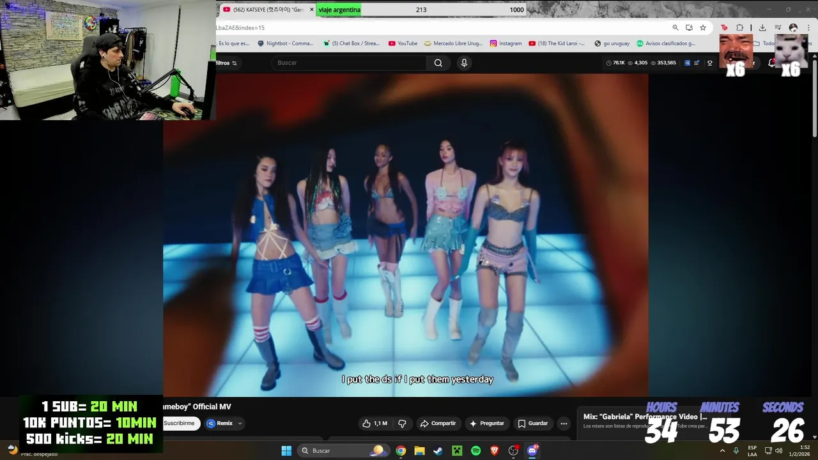Open Spotify from taskbar
This screenshot has height=460, width=818.
[x=475, y=450]
